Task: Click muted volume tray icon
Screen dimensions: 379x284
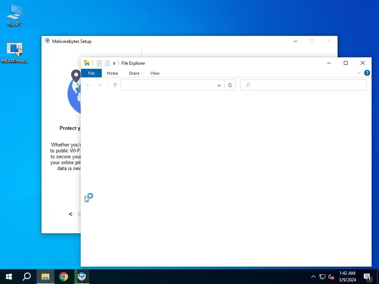Action: coord(331,277)
